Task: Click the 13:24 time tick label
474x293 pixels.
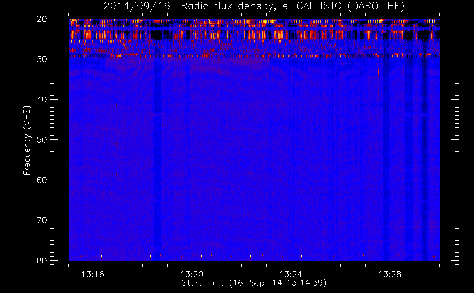Action: [291, 275]
